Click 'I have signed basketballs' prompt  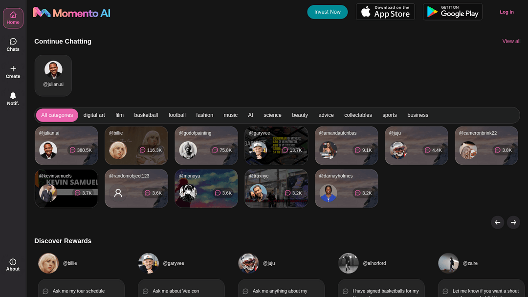coord(381,289)
